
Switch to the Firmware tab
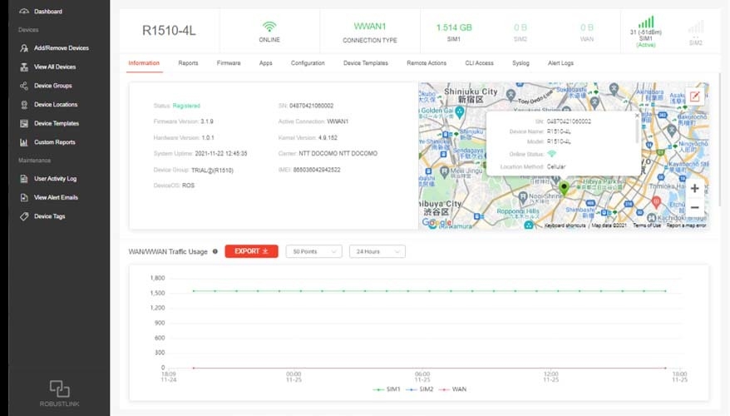coord(229,63)
